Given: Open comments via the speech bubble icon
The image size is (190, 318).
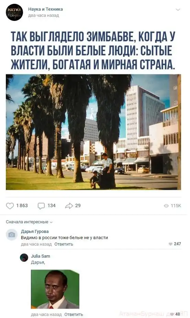Looking at the screenshot, I should coord(41,206).
